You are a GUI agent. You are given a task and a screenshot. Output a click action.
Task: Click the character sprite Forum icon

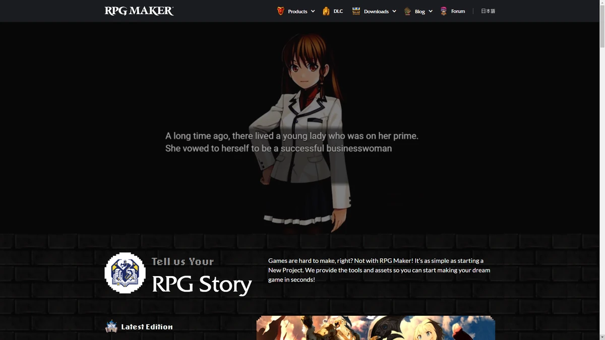pyautogui.click(x=443, y=11)
